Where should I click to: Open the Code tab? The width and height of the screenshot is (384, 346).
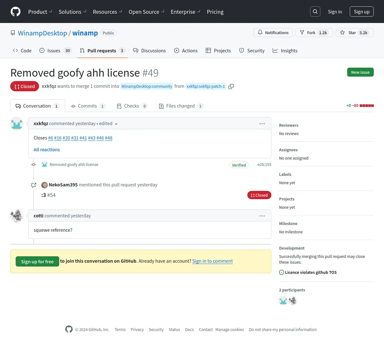coord(22,50)
